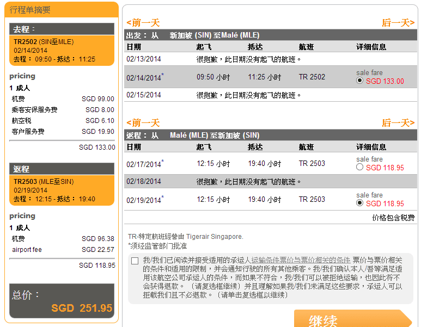This screenshot has height=327, width=421.
Task: Select the SGD 133.00 sale fare radio
Action: coord(359,81)
